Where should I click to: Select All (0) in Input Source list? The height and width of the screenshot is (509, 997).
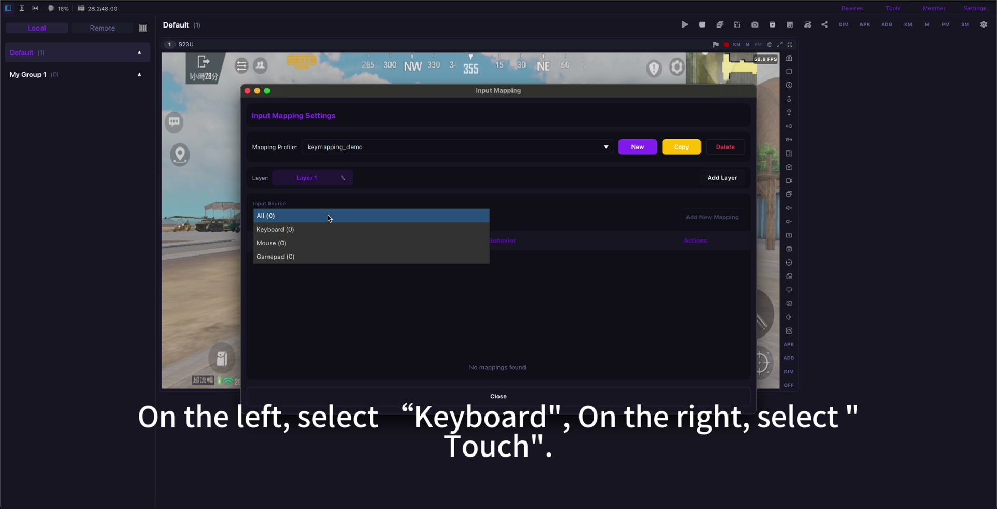(371, 216)
